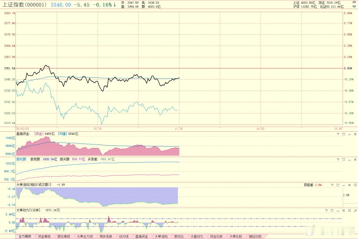The image size is (358, 239).
Task: Click the 盘面资金 panel title label
Action: pos(23,134)
